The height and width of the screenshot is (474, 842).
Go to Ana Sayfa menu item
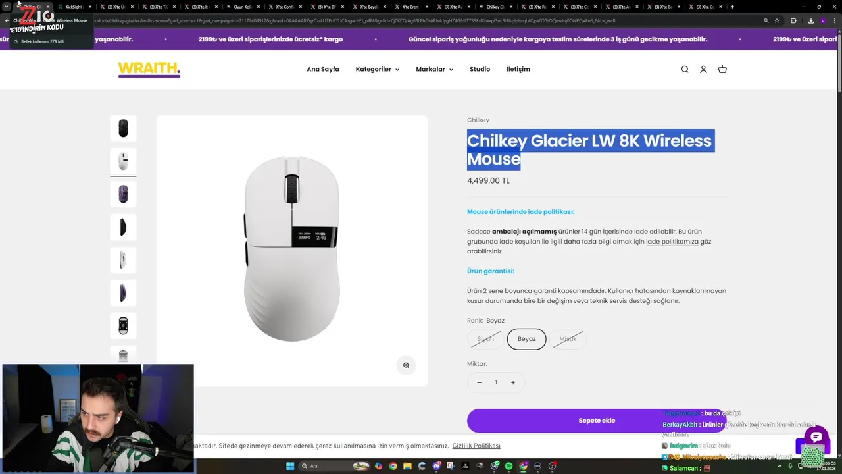point(323,69)
